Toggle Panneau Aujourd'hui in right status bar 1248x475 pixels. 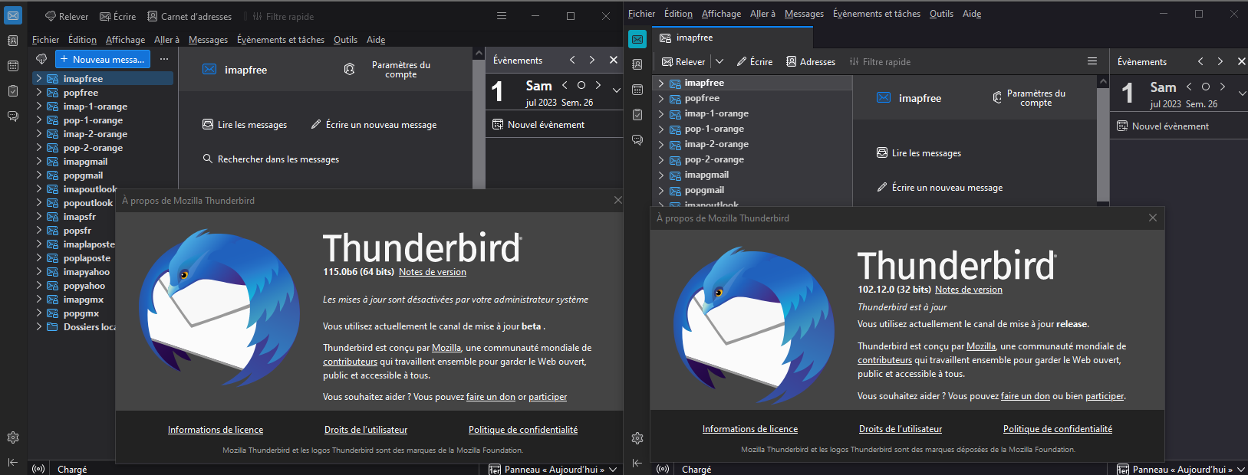pyautogui.click(x=1181, y=469)
